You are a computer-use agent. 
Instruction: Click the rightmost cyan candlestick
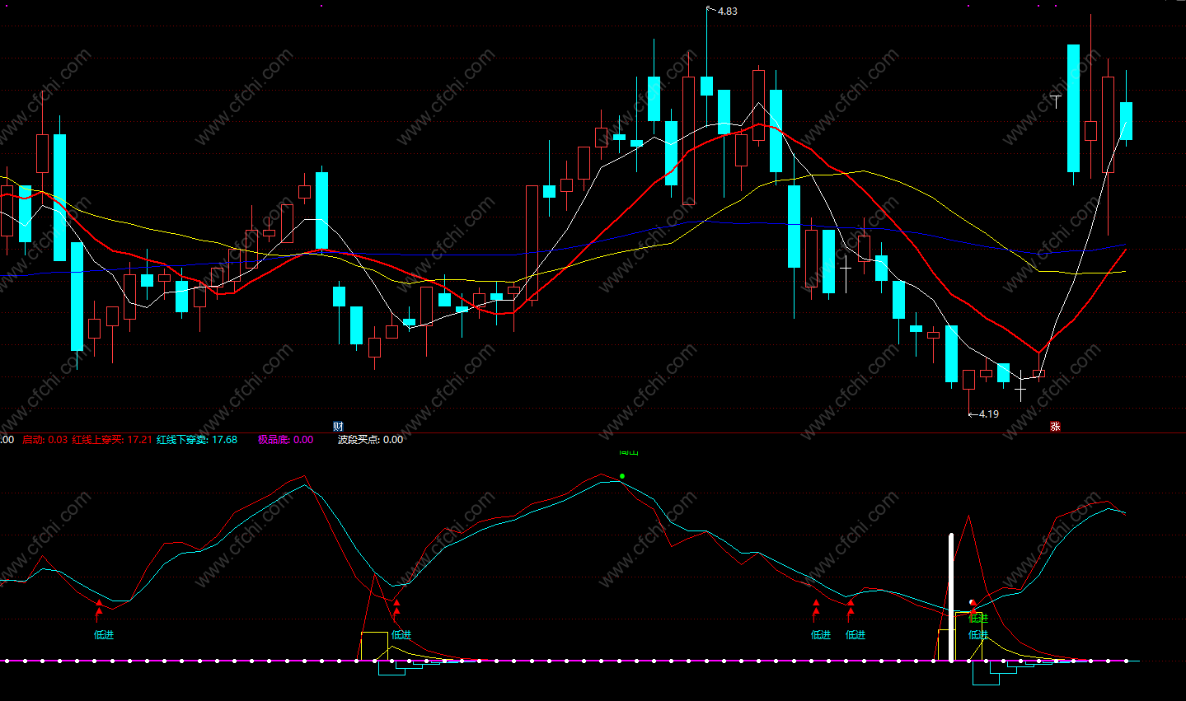pos(1126,120)
